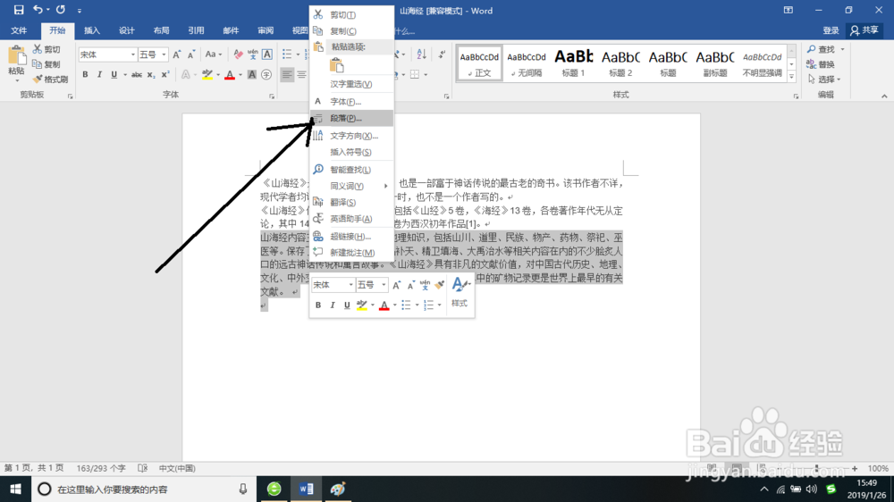894x502 pixels.
Task: Open the ribbon font name dropdown (宋体)
Action: point(133,54)
